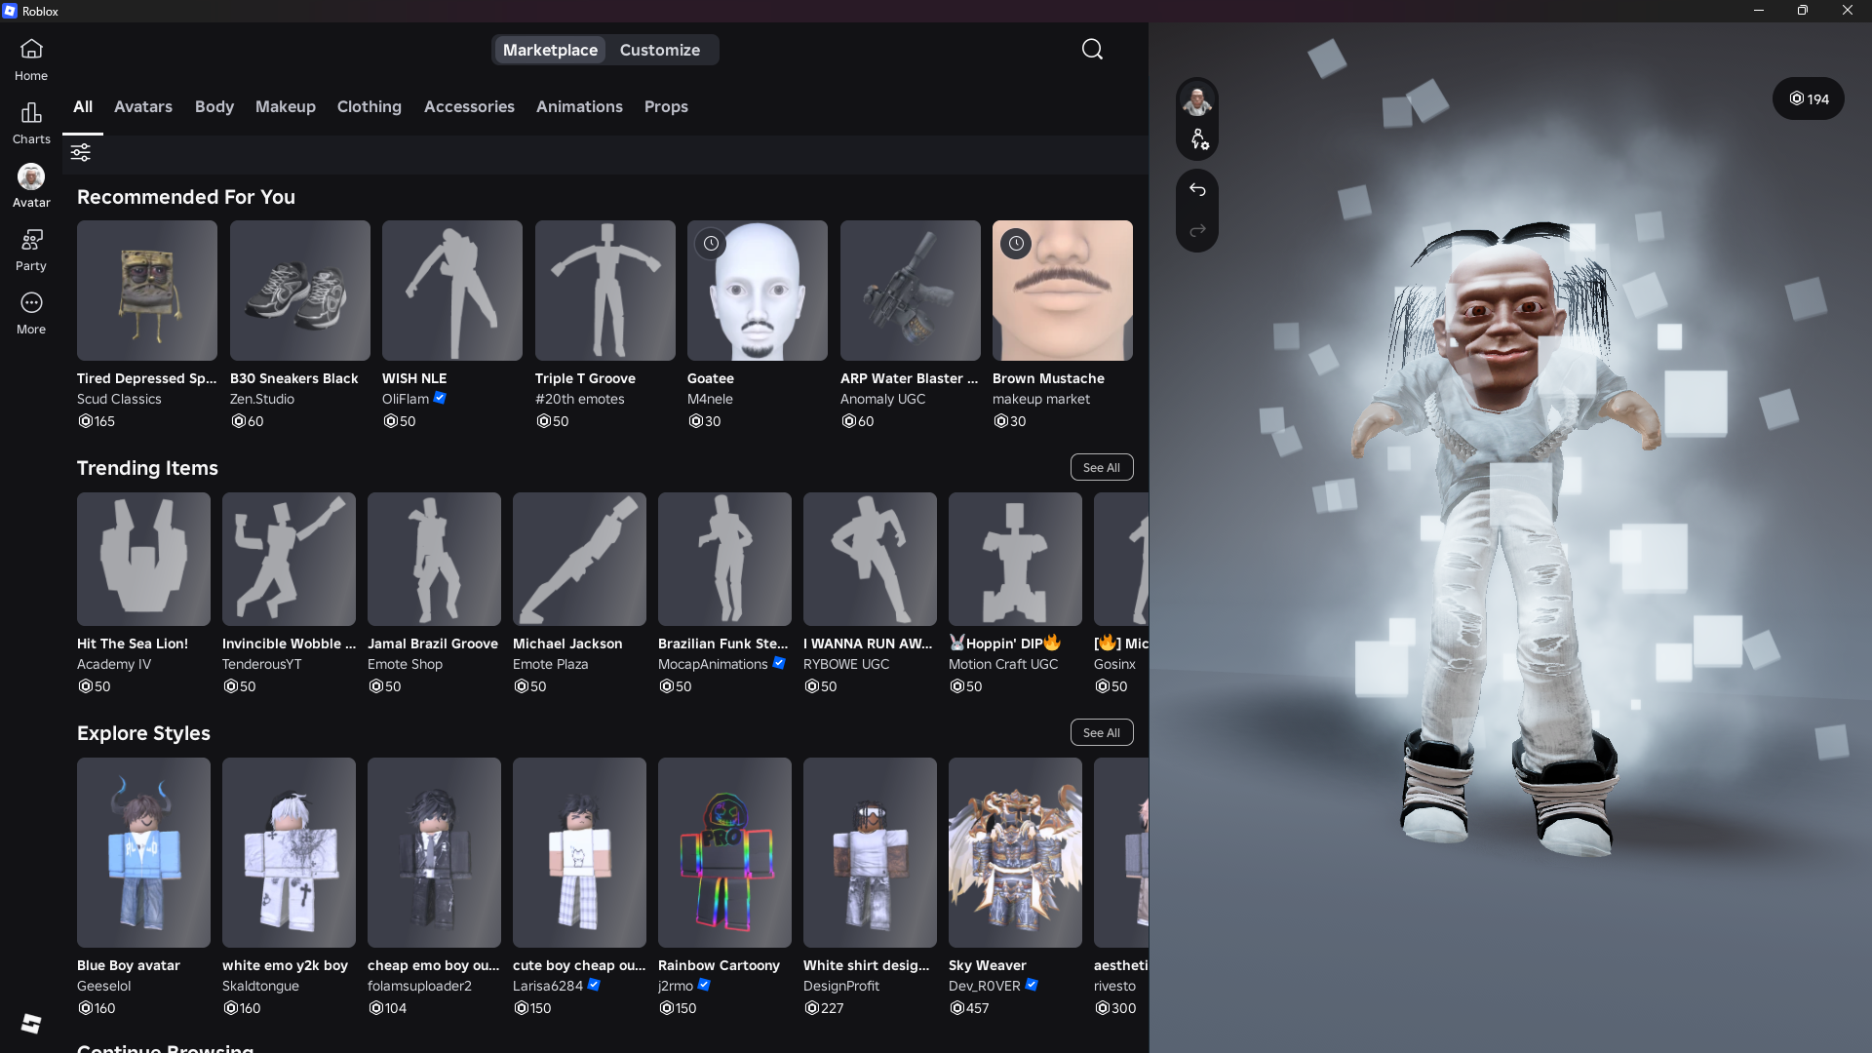
Task: Open the White shirt desig... thumbnail
Action: click(x=870, y=852)
